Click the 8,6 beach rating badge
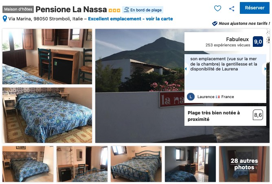This screenshot has height=184, width=272. [x=258, y=115]
